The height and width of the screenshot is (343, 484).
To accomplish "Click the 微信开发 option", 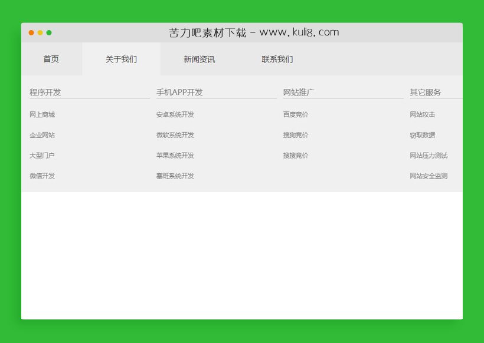I will (x=41, y=176).
